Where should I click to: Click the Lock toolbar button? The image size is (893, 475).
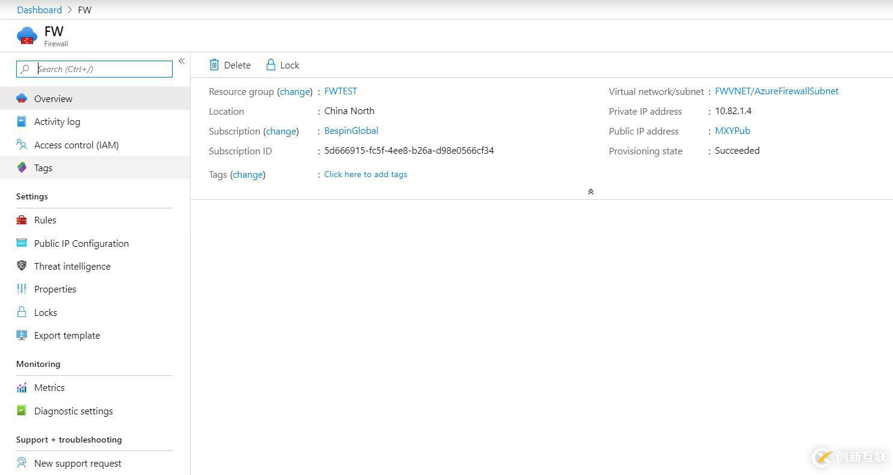282,65
